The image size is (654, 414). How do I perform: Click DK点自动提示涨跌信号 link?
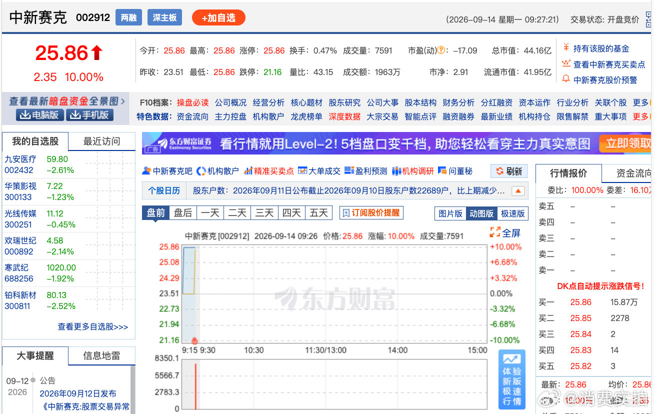tap(600, 286)
